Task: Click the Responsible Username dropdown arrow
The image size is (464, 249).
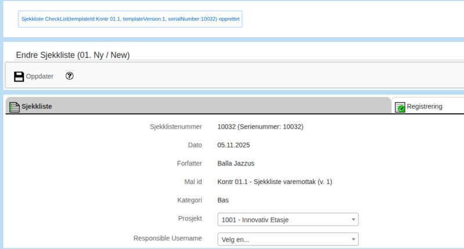Action: pyautogui.click(x=353, y=239)
